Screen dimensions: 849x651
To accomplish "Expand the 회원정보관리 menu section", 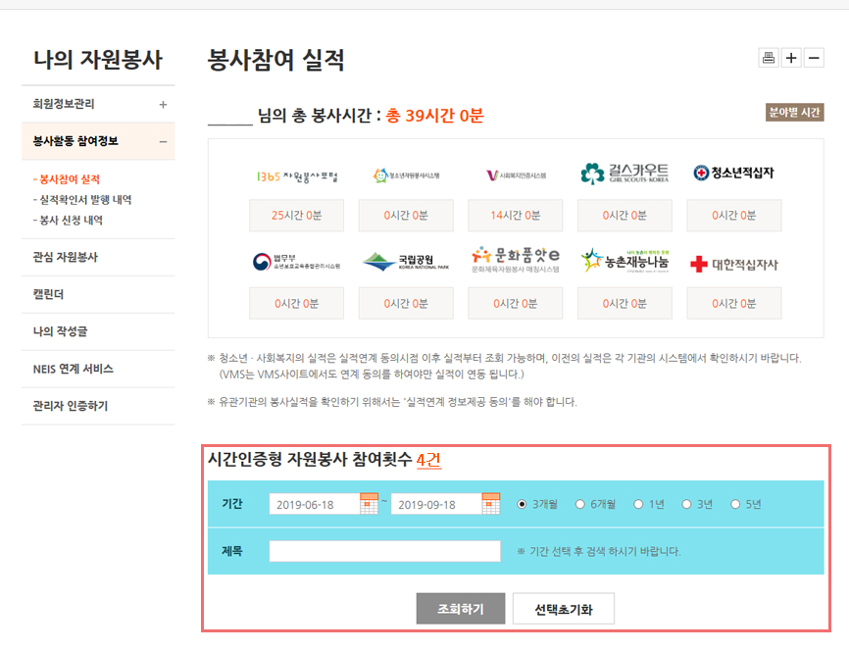I will pyautogui.click(x=163, y=104).
